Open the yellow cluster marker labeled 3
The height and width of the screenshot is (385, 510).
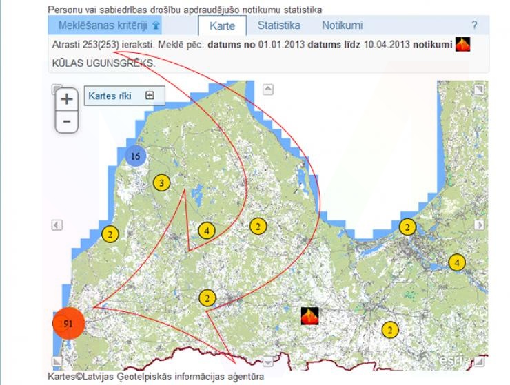tap(161, 183)
